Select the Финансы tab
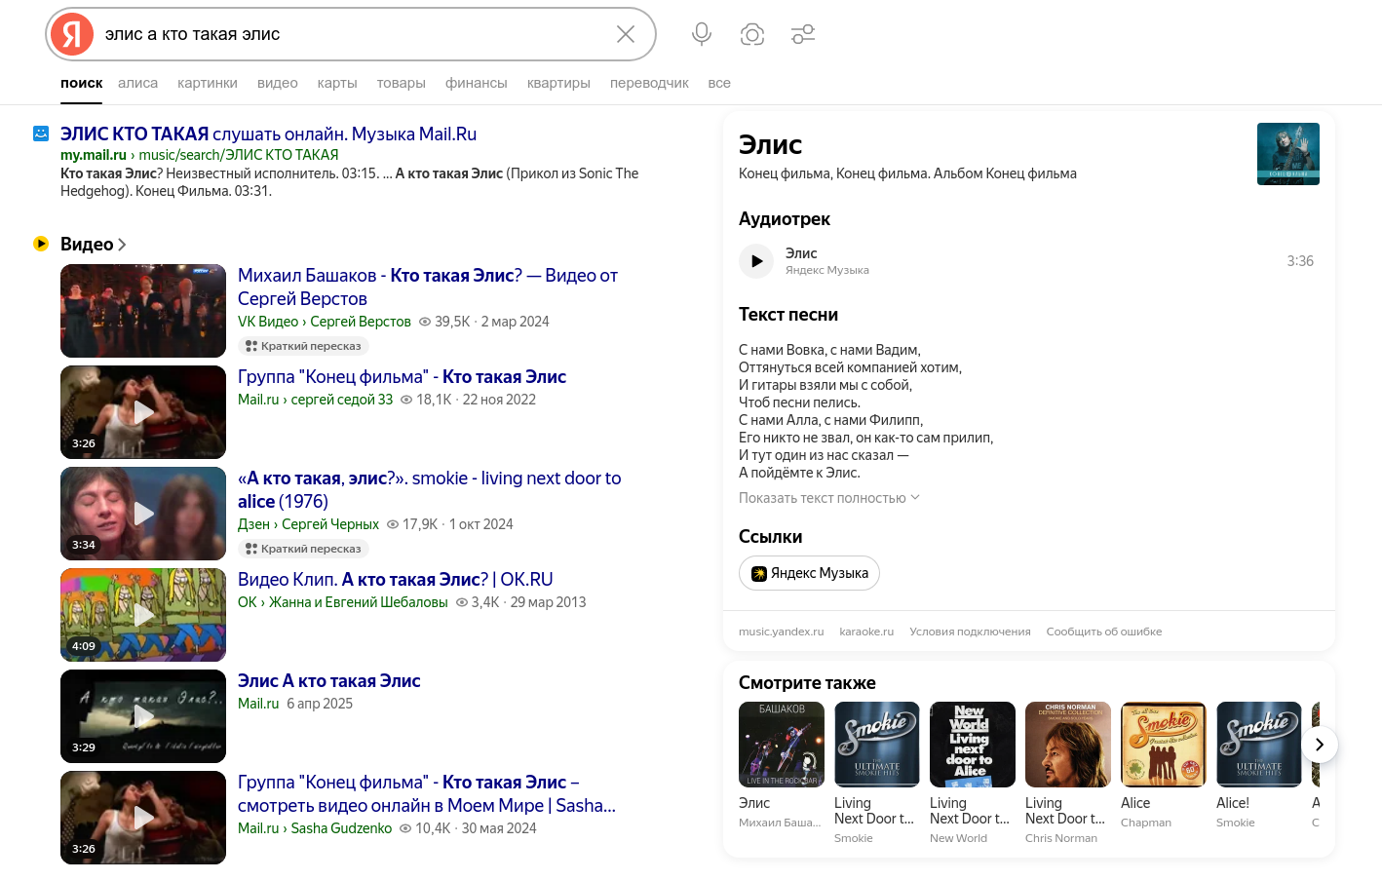Viewport: 1382px width, 881px height. pos(477,83)
